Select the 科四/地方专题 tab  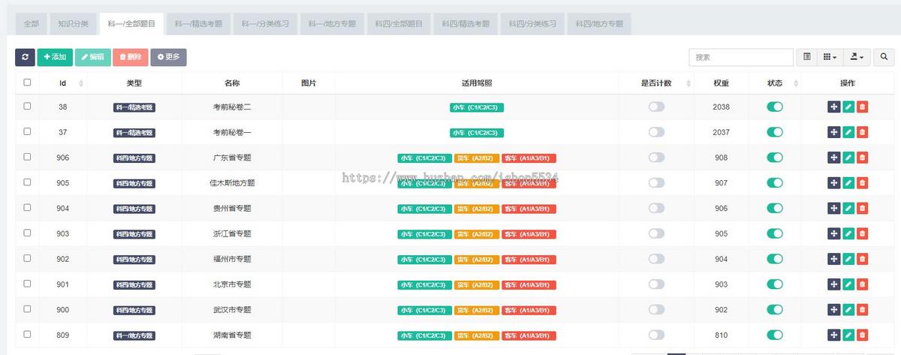(x=599, y=23)
